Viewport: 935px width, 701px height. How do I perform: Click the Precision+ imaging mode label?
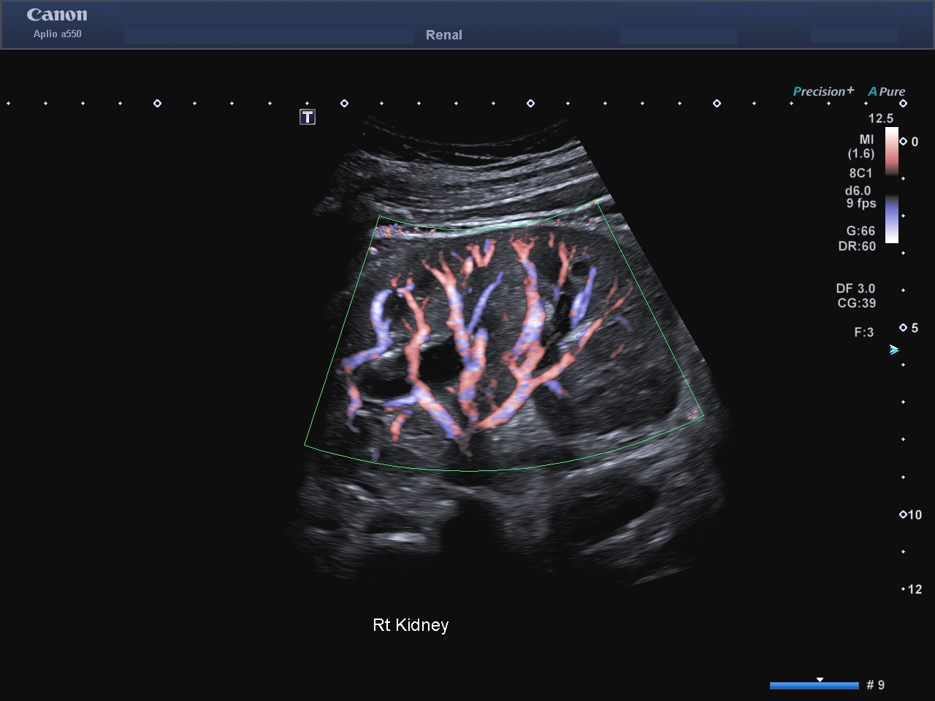[x=823, y=91]
